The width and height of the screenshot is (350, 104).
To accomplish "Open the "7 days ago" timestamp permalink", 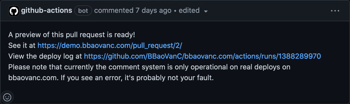I will tap(153, 11).
